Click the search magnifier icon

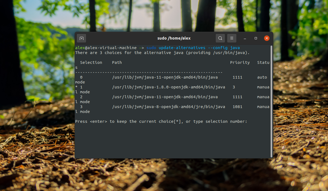[x=220, y=38]
